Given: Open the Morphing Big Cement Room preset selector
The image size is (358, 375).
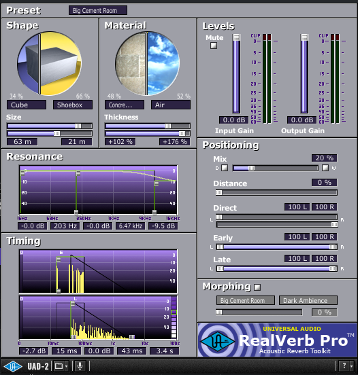Looking at the screenshot, I should point(246,300).
